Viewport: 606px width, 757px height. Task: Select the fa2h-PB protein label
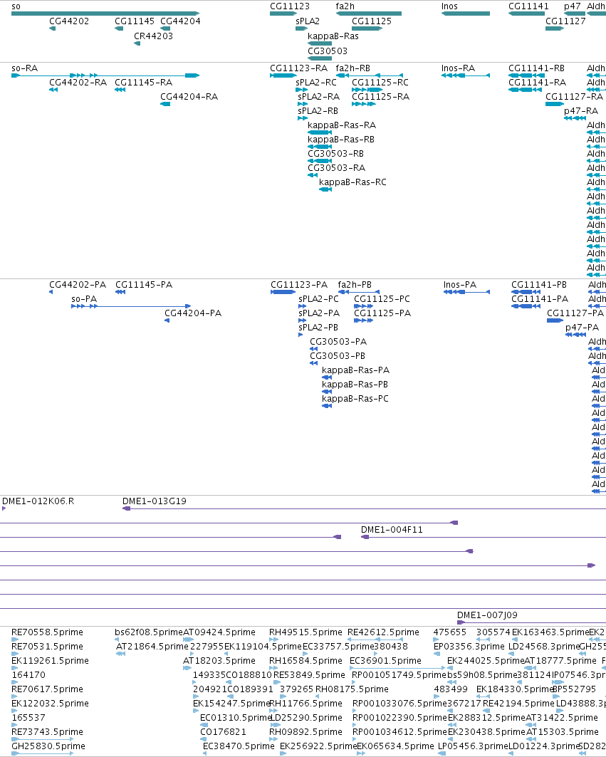pyautogui.click(x=355, y=285)
